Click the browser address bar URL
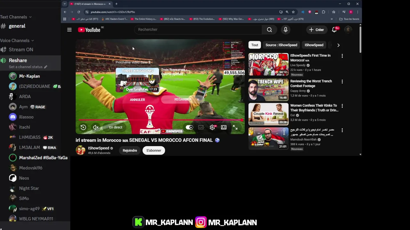This screenshot has height=230, width=410. [x=113, y=12]
